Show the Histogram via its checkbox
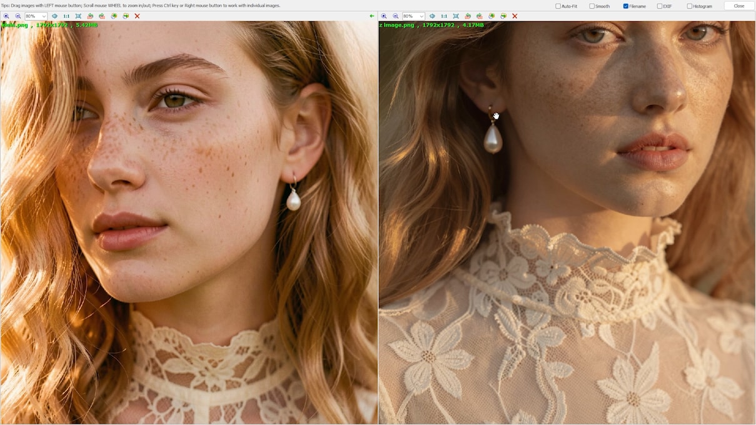Screen dimensions: 756x425 point(690,6)
